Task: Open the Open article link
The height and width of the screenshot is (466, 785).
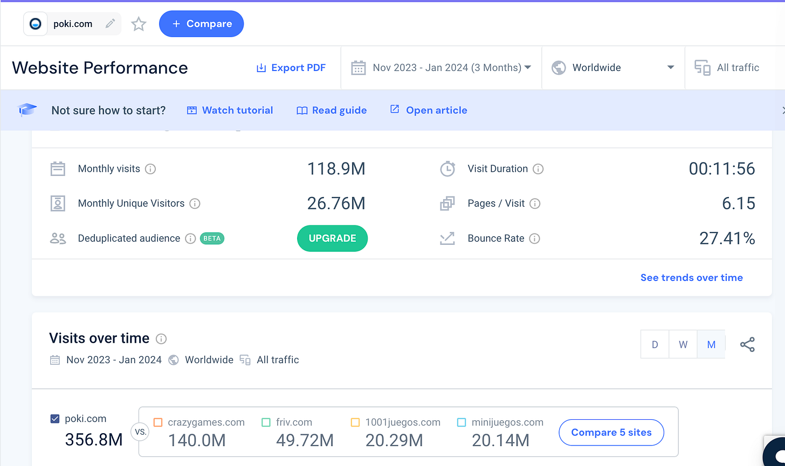Action: [x=429, y=110]
